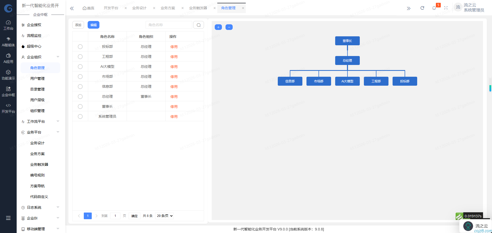Click the 添加 button to add a role

pos(78,25)
